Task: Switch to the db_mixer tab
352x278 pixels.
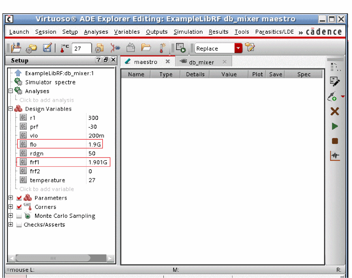Action: coord(201,62)
